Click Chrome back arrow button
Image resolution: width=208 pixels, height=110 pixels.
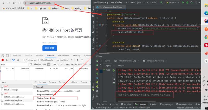[4, 3]
